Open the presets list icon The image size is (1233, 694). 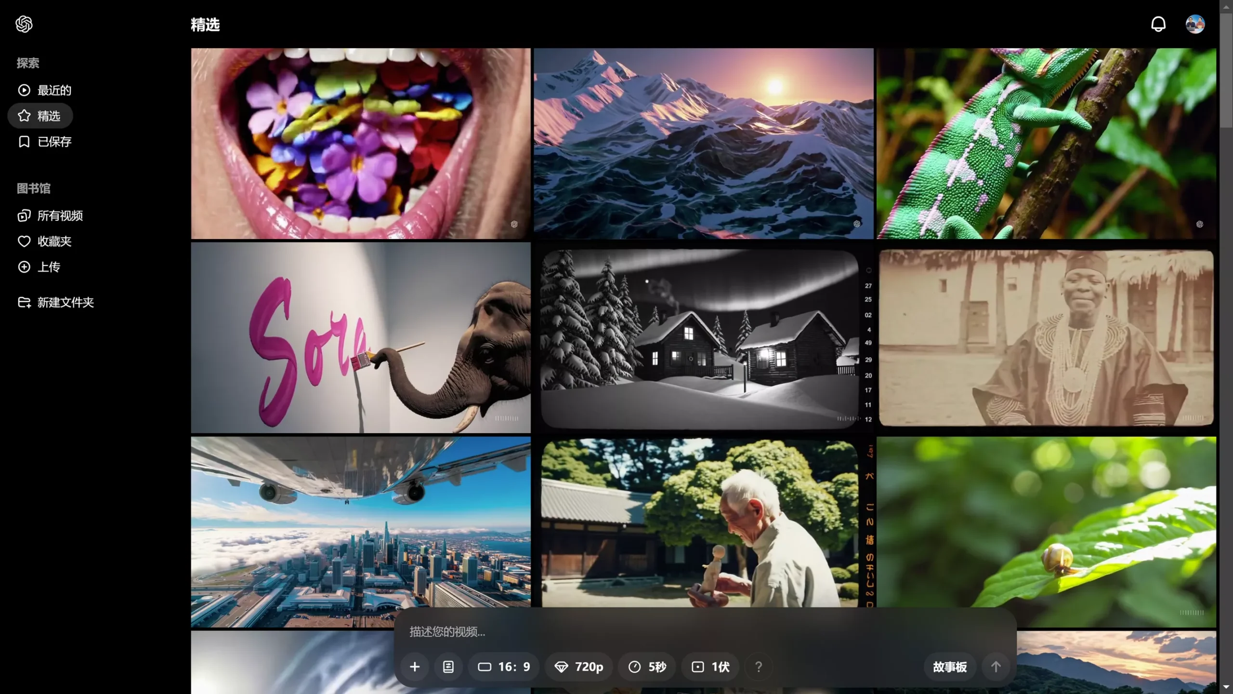[448, 667]
